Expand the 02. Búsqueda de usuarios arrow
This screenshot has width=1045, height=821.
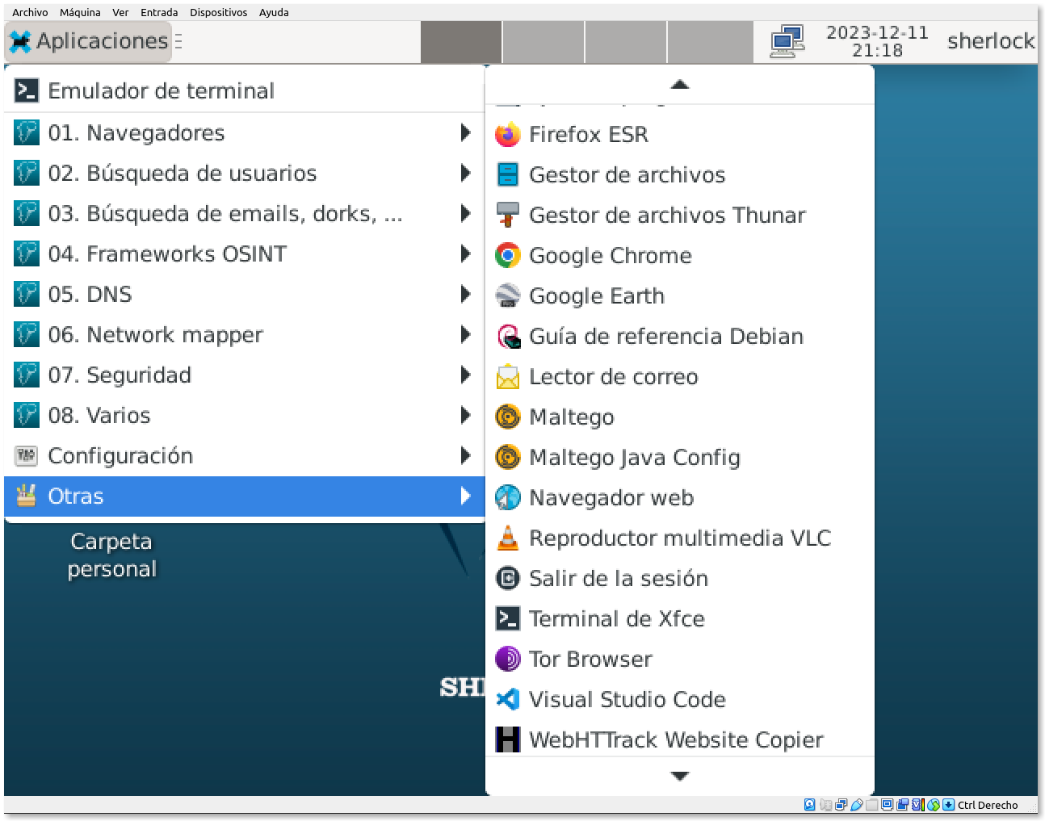click(x=465, y=173)
